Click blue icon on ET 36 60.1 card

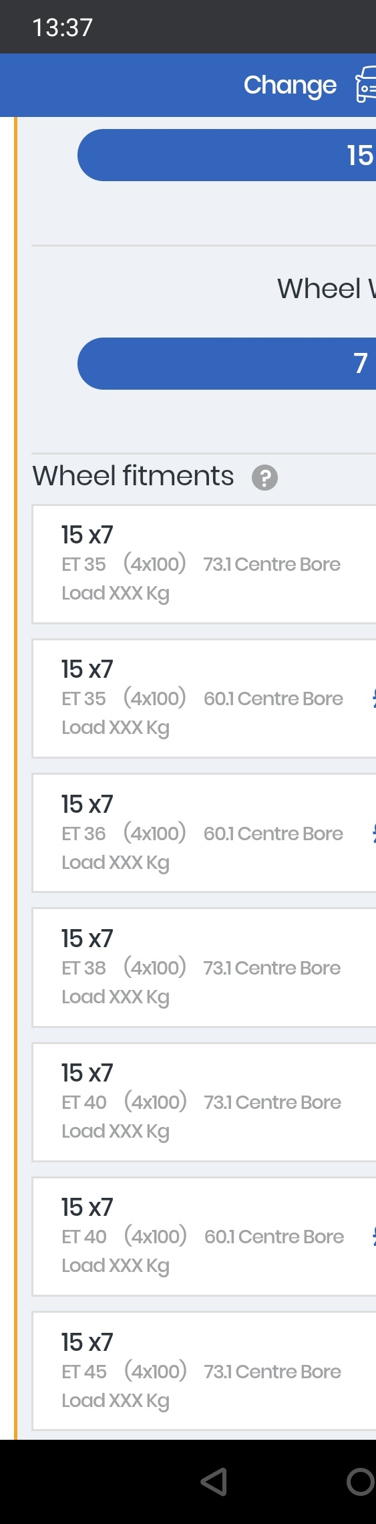tap(374, 833)
